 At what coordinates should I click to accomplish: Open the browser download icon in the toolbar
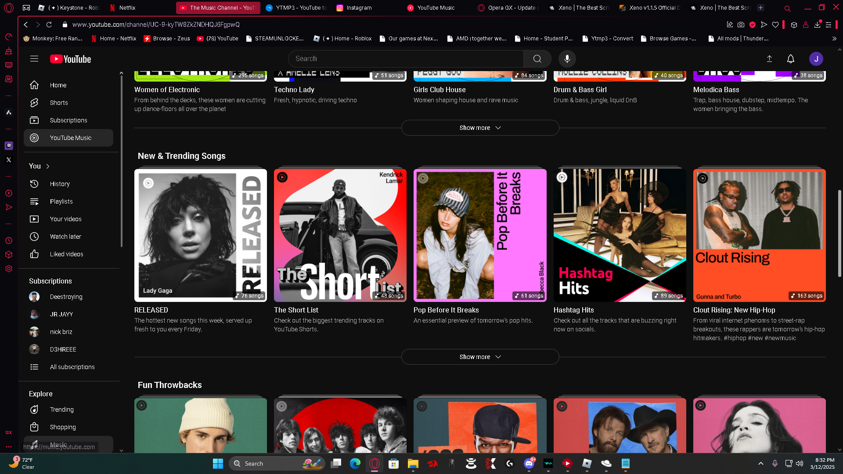click(817, 25)
